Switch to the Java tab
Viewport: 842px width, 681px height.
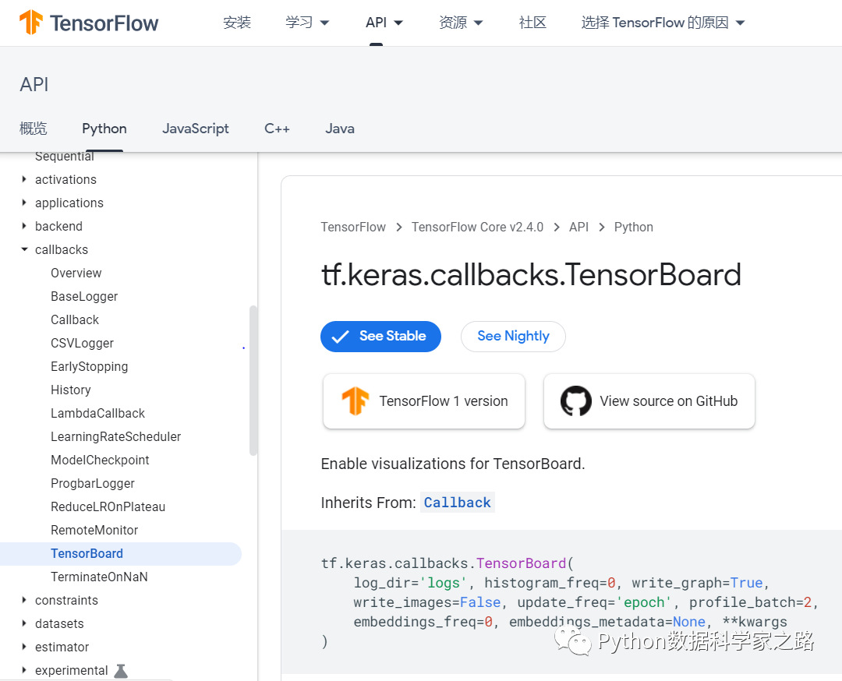[339, 129]
